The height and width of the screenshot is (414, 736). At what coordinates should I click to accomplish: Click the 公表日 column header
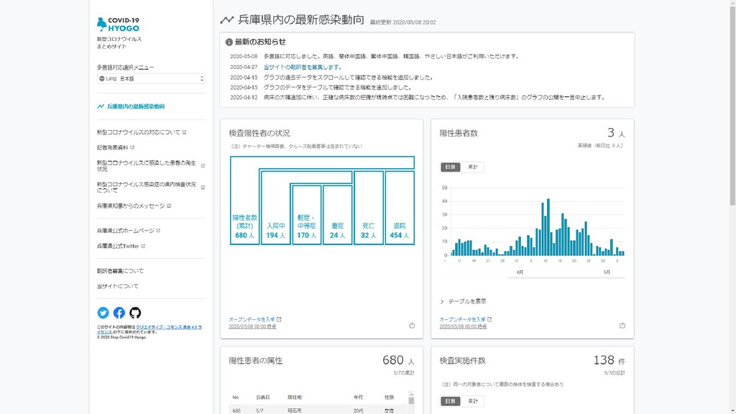263,397
